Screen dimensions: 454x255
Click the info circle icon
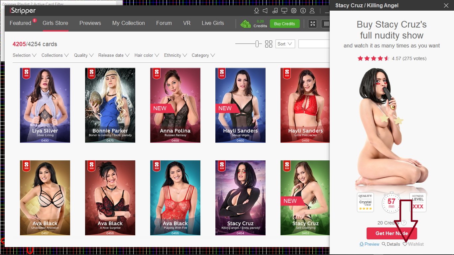(x=303, y=11)
